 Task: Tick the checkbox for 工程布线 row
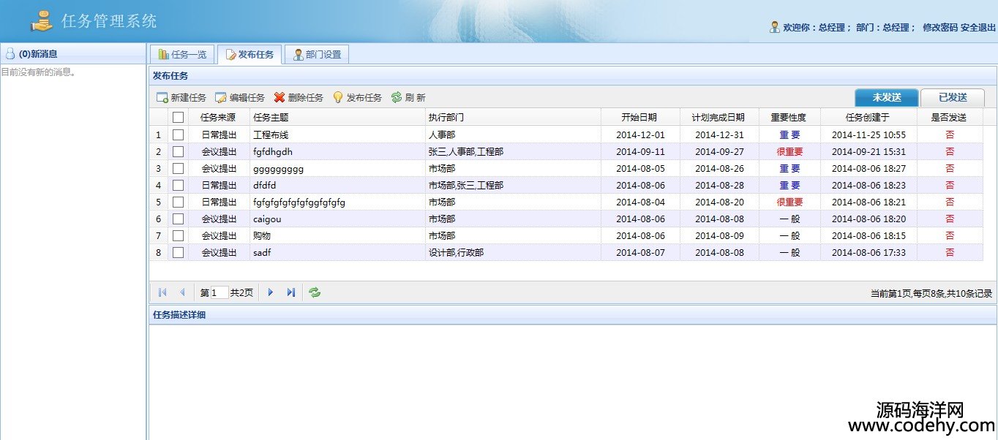[178, 134]
